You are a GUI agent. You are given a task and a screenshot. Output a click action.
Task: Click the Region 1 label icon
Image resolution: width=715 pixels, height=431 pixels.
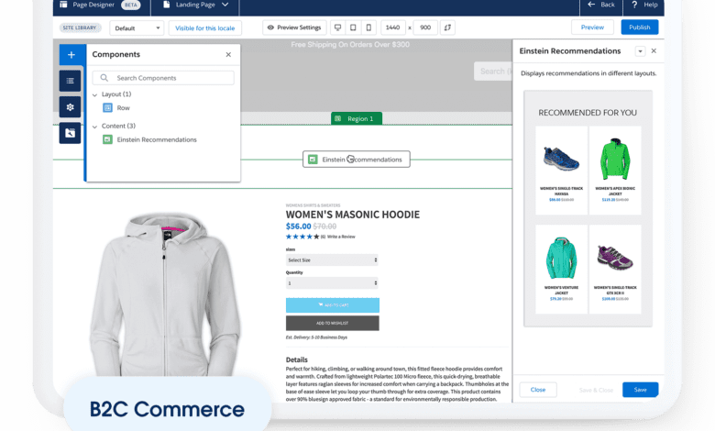pos(338,118)
